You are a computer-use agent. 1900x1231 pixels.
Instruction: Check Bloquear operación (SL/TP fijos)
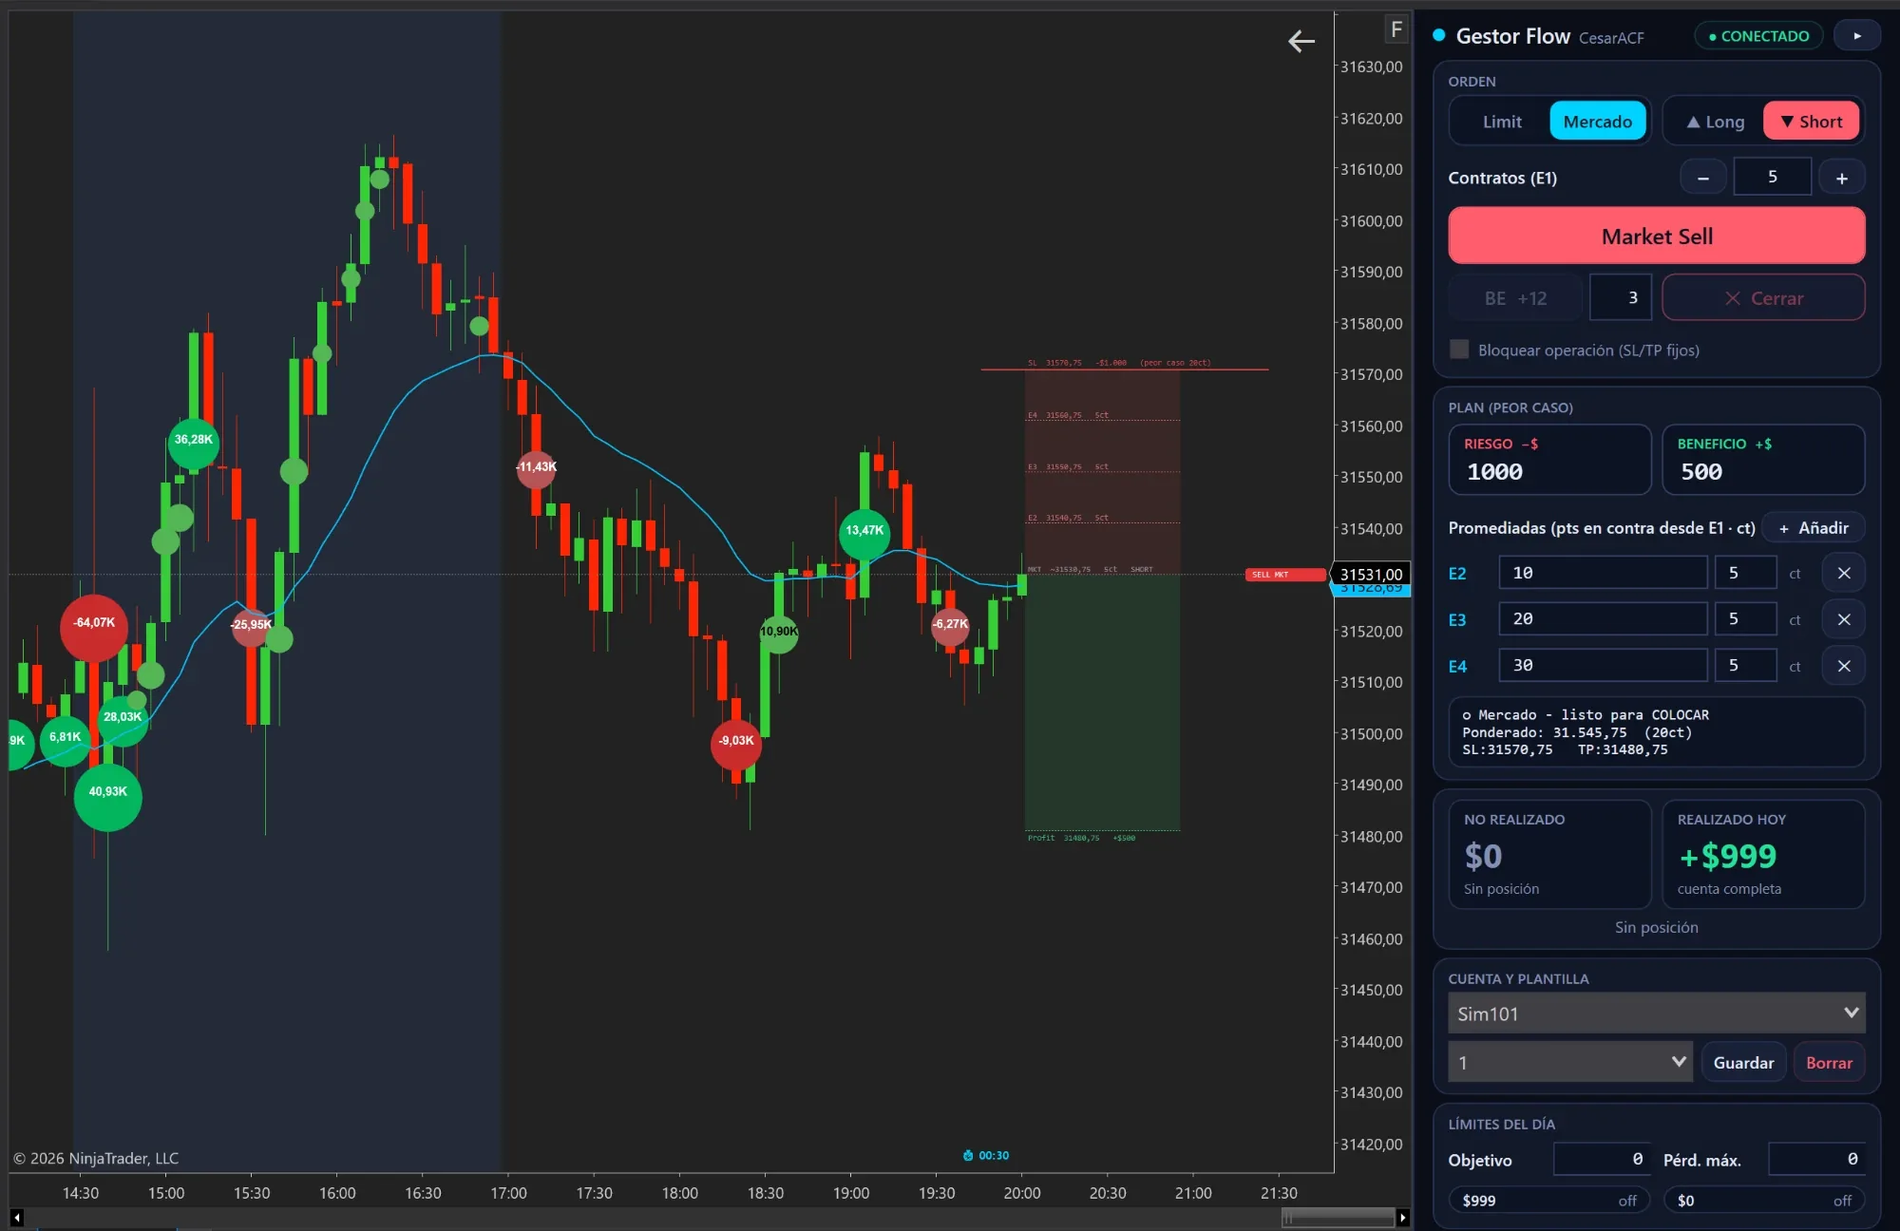coord(1459,350)
